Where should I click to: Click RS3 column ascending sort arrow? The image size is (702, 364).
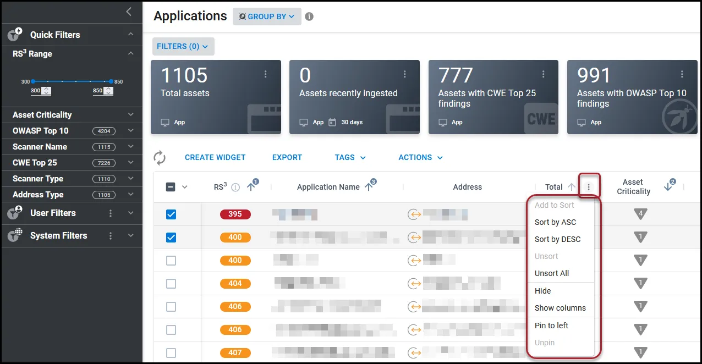coord(251,187)
